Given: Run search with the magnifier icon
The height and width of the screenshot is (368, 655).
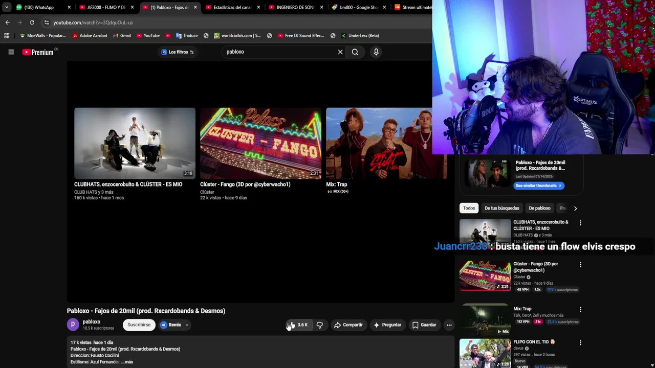Looking at the screenshot, I should (x=355, y=52).
